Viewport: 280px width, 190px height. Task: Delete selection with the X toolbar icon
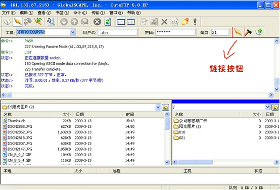[x=164, y=22]
